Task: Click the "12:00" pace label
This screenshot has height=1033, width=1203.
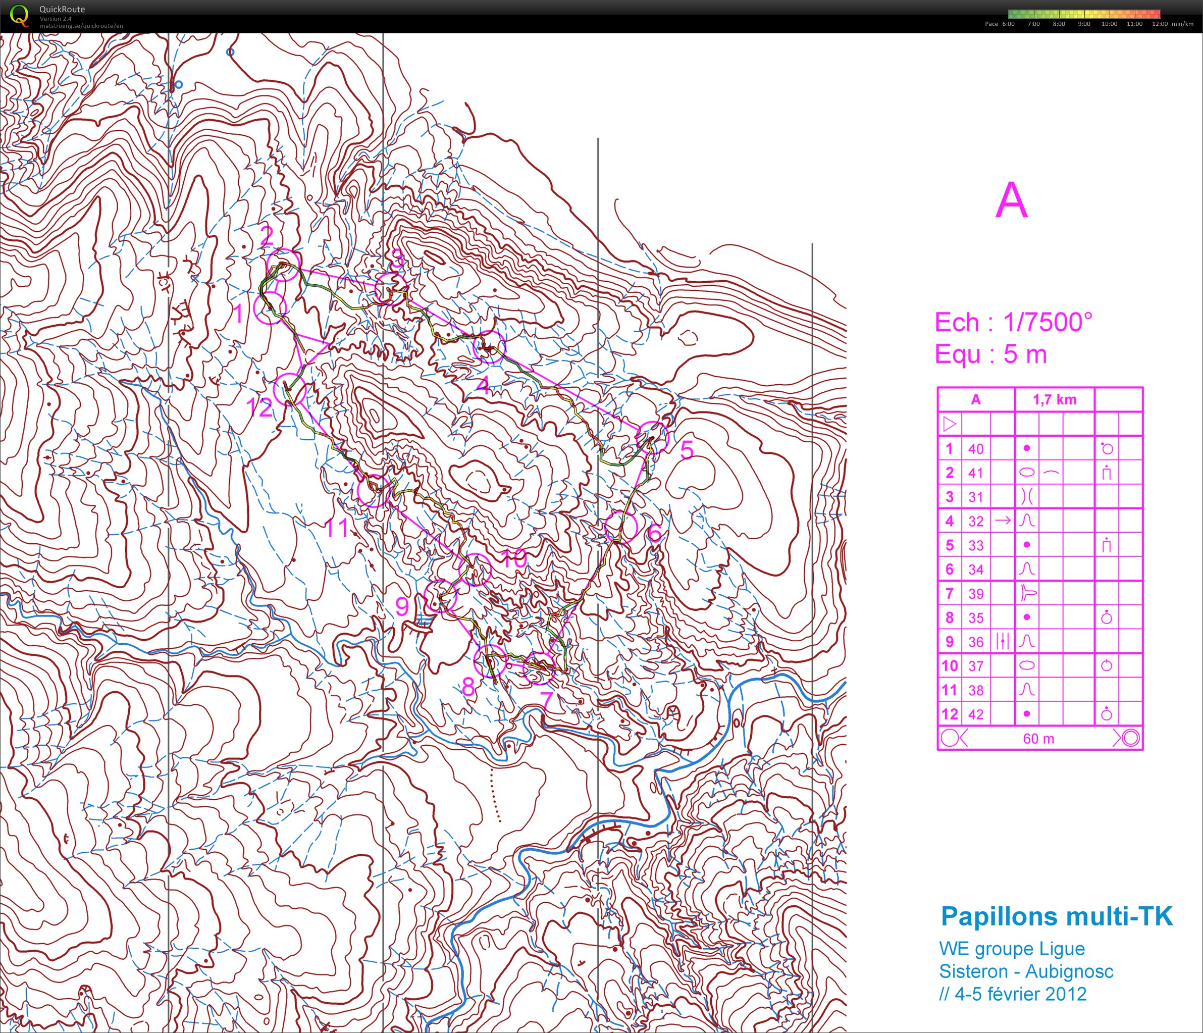Action: click(1160, 24)
